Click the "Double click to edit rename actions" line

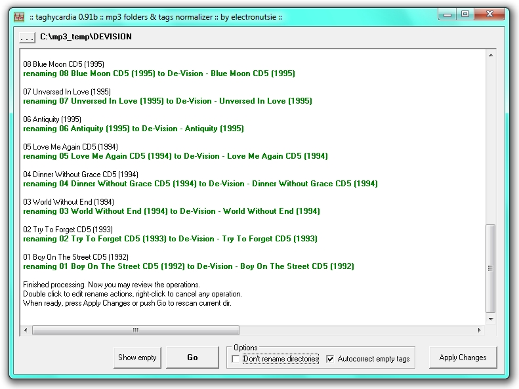pyautogui.click(x=133, y=294)
